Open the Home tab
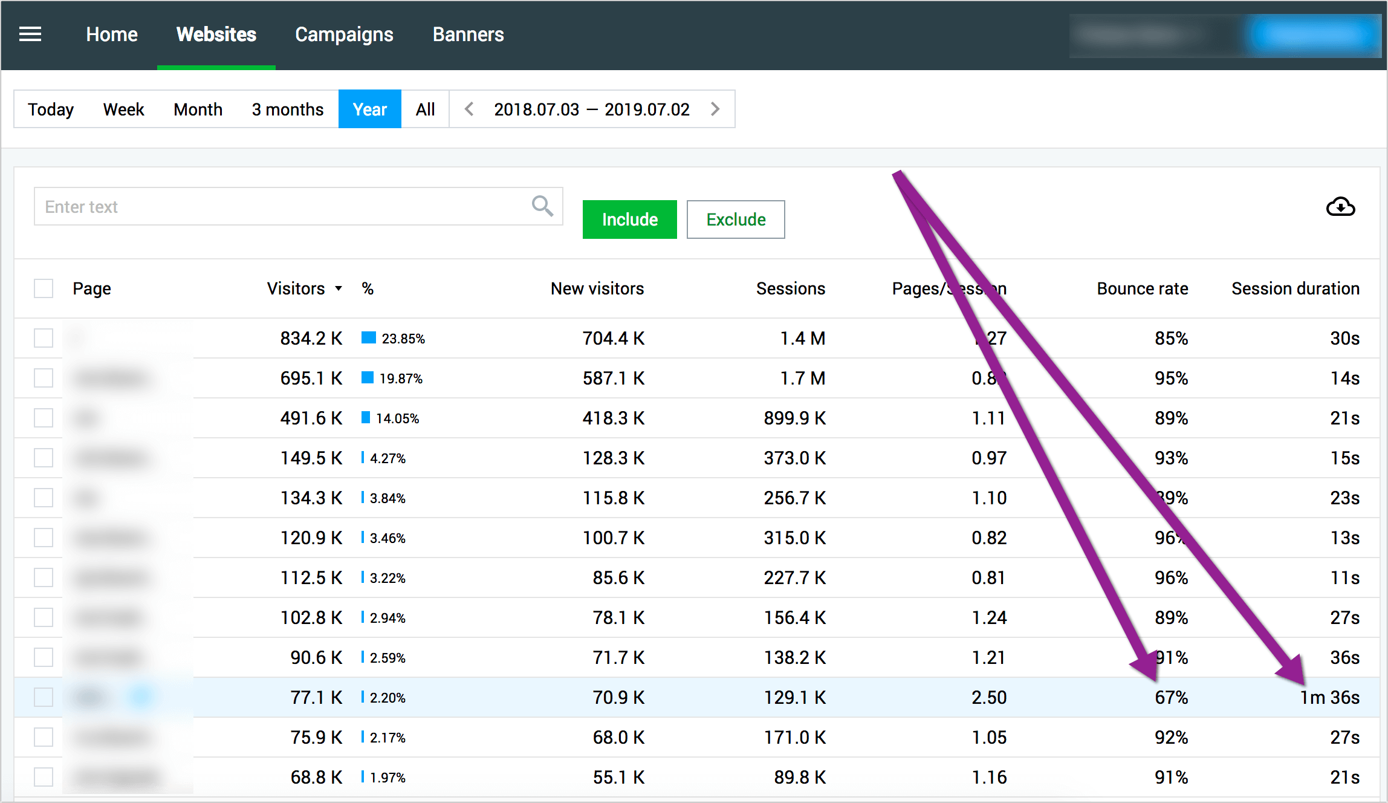Screen dimensions: 1388x803 click(112, 34)
